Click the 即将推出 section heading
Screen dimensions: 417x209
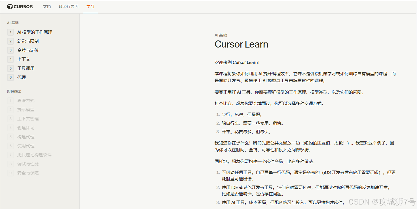click(x=14, y=91)
